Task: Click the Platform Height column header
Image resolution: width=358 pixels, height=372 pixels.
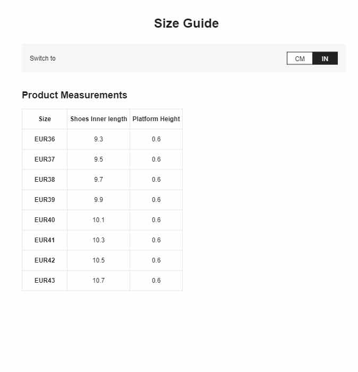Action: click(x=156, y=119)
